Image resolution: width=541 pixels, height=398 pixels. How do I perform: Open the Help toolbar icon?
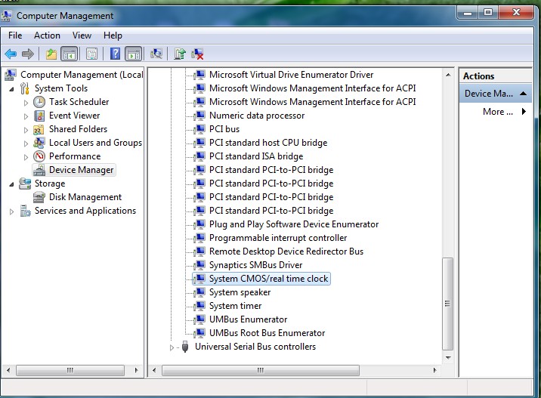pos(115,54)
